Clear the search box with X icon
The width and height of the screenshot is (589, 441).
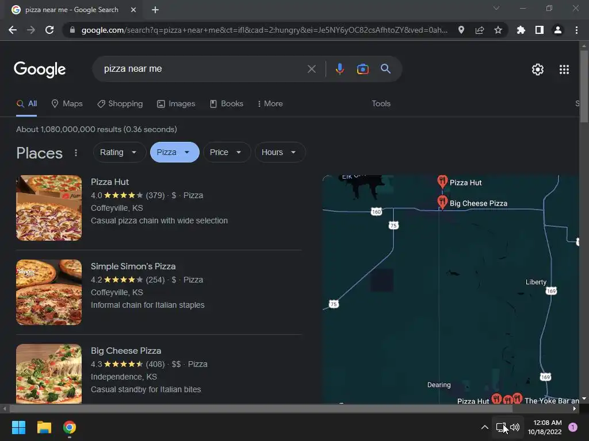click(311, 69)
